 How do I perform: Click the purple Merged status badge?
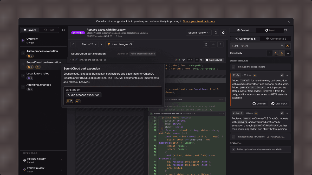pyautogui.click(x=78, y=33)
